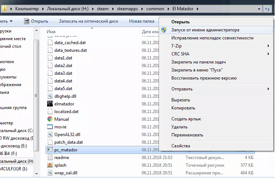
Task: Select Создать ярлык menu entry
Action: [x=216, y=119]
